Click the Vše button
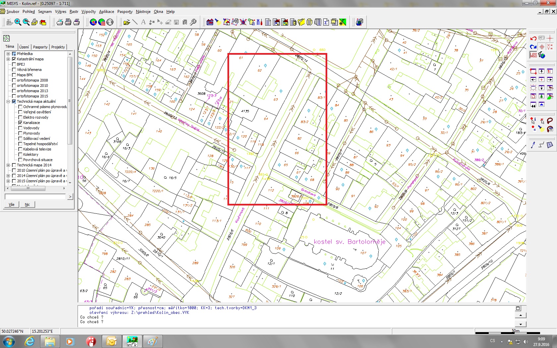557x348 pixels. click(x=12, y=204)
